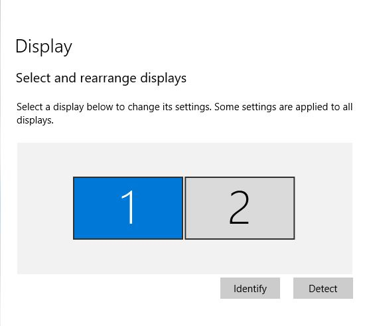Click the empty gray area right of display 2
369x326 pixels.
(x=324, y=208)
